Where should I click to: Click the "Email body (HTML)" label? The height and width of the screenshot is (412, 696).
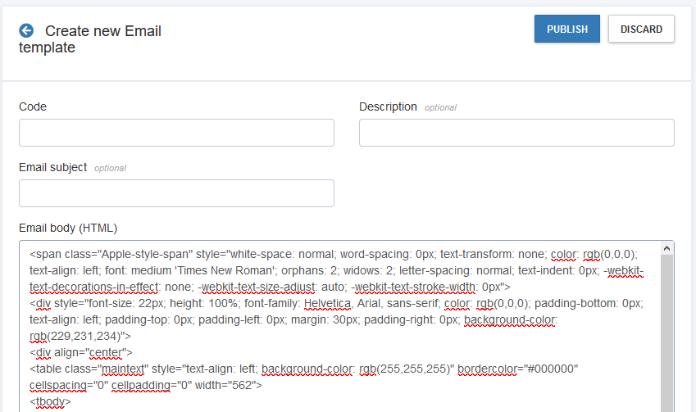pyautogui.click(x=68, y=228)
